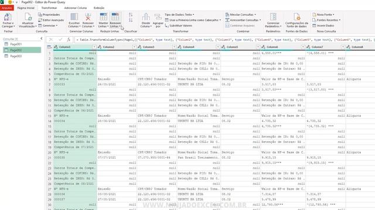Click the Fechar e Carregar icon

[x=8, y=17]
